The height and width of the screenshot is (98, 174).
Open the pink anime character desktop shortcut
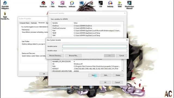point(53,4)
